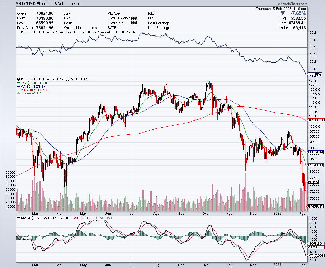Click the candlestick icon beside Bitcoin to US Dollar (Daily)

pos(18,79)
